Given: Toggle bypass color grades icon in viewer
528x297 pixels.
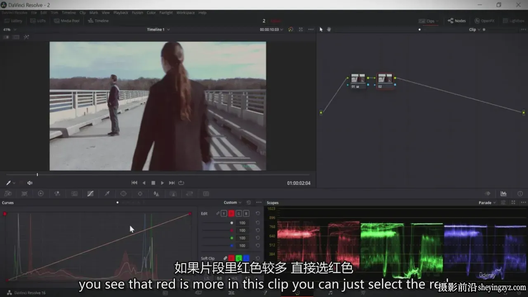Looking at the screenshot, I should [290, 29].
